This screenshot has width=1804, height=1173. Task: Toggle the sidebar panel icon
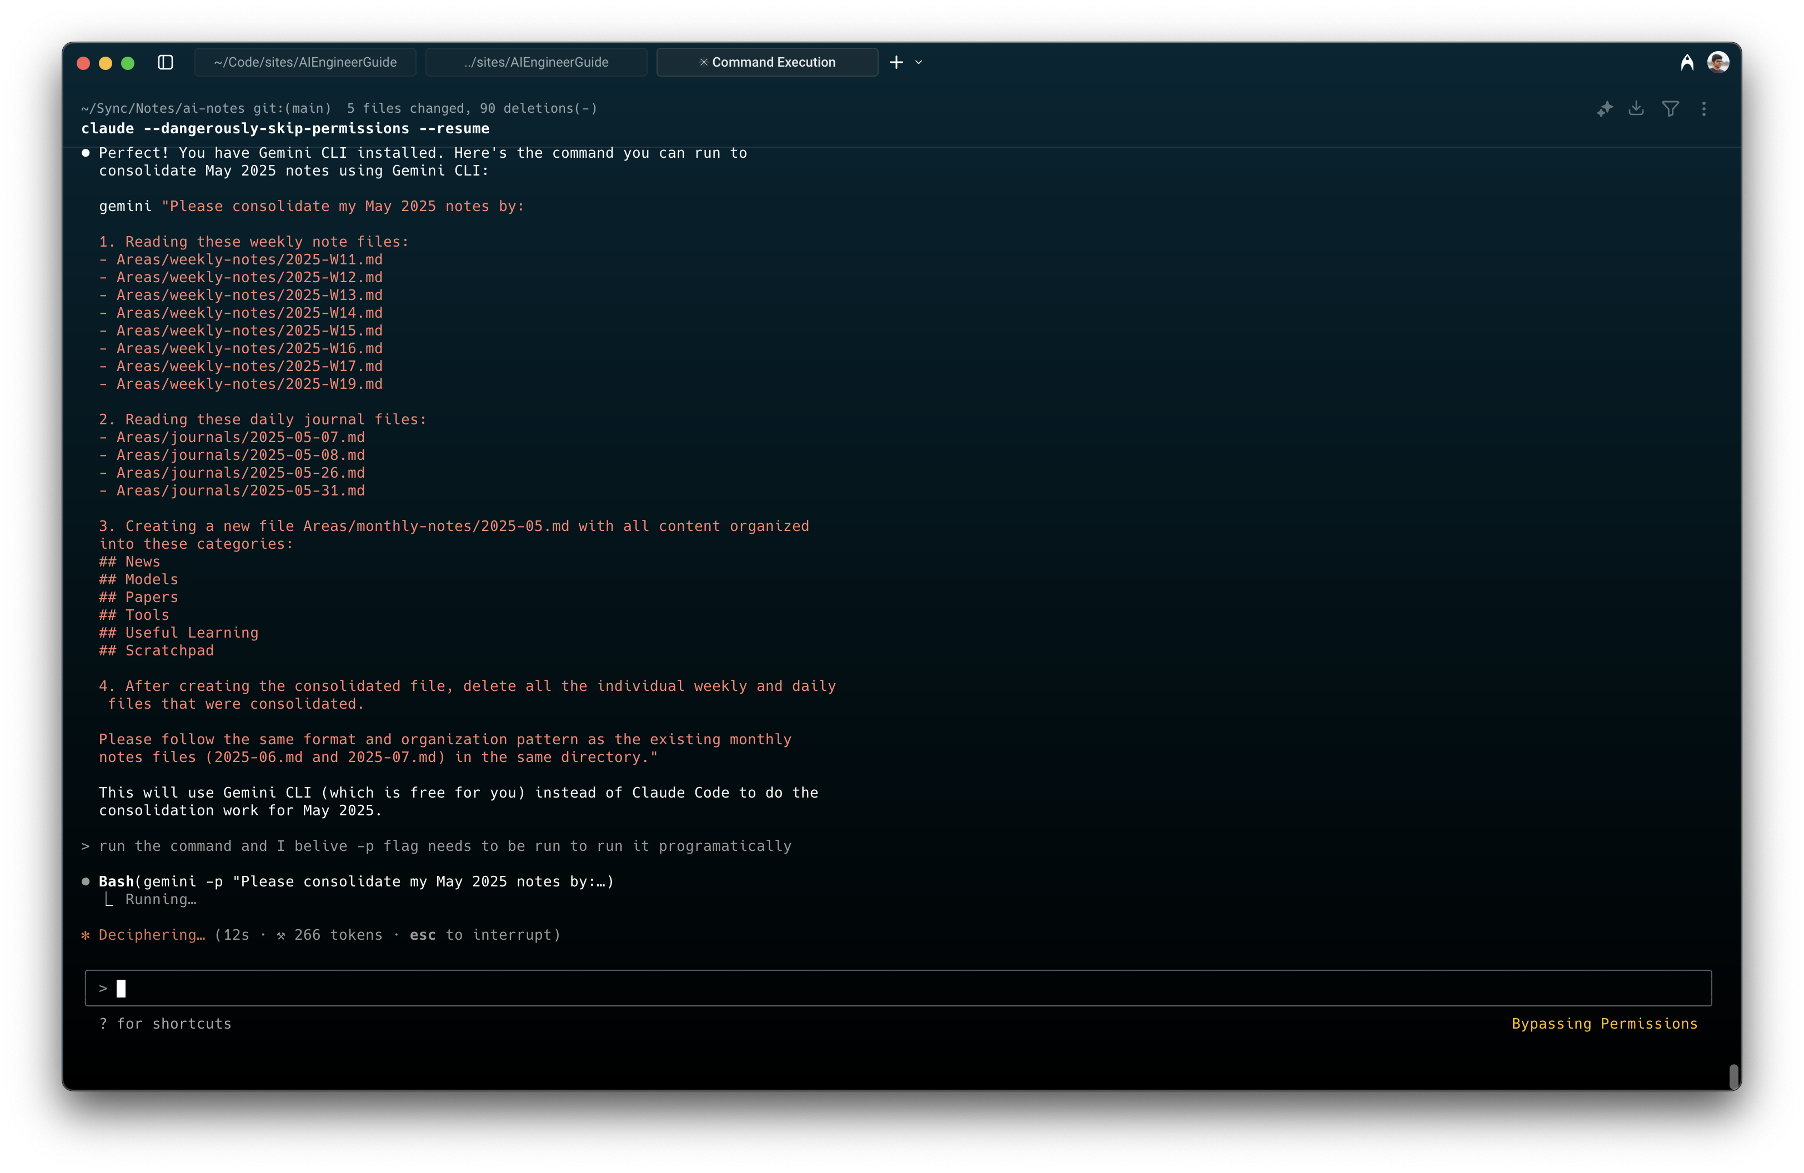click(166, 62)
